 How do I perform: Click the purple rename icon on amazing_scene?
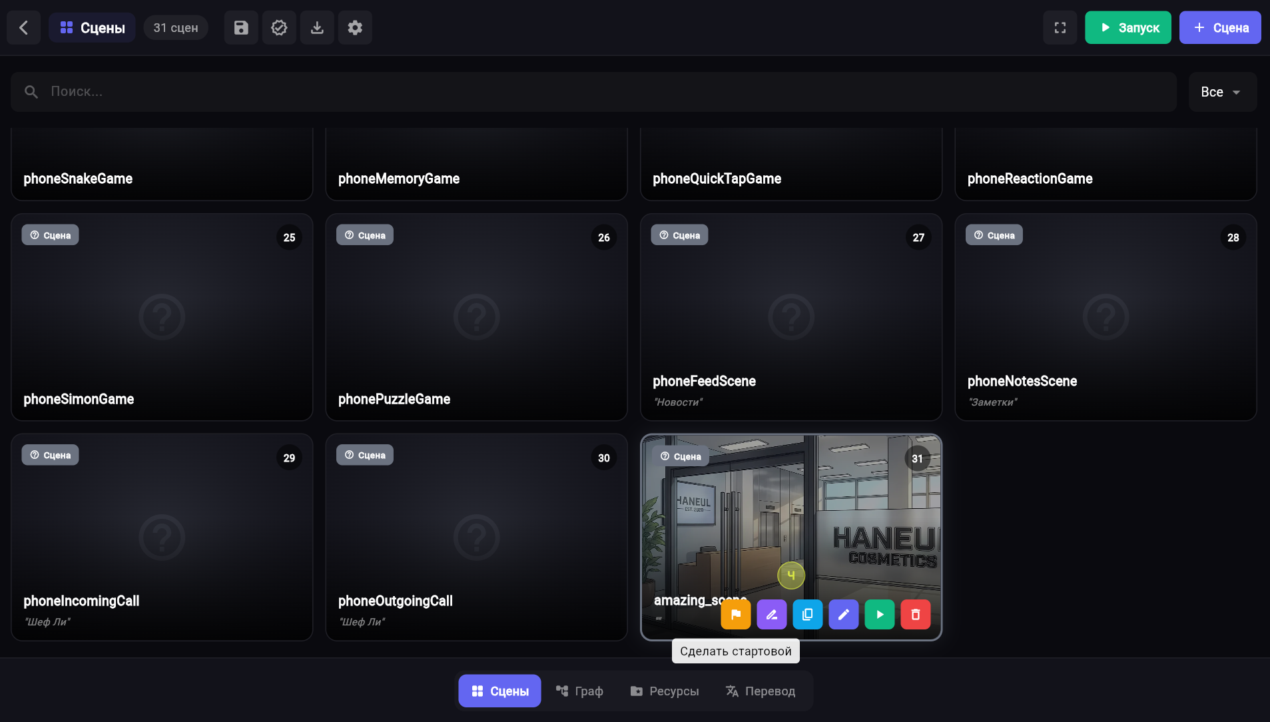tap(772, 614)
